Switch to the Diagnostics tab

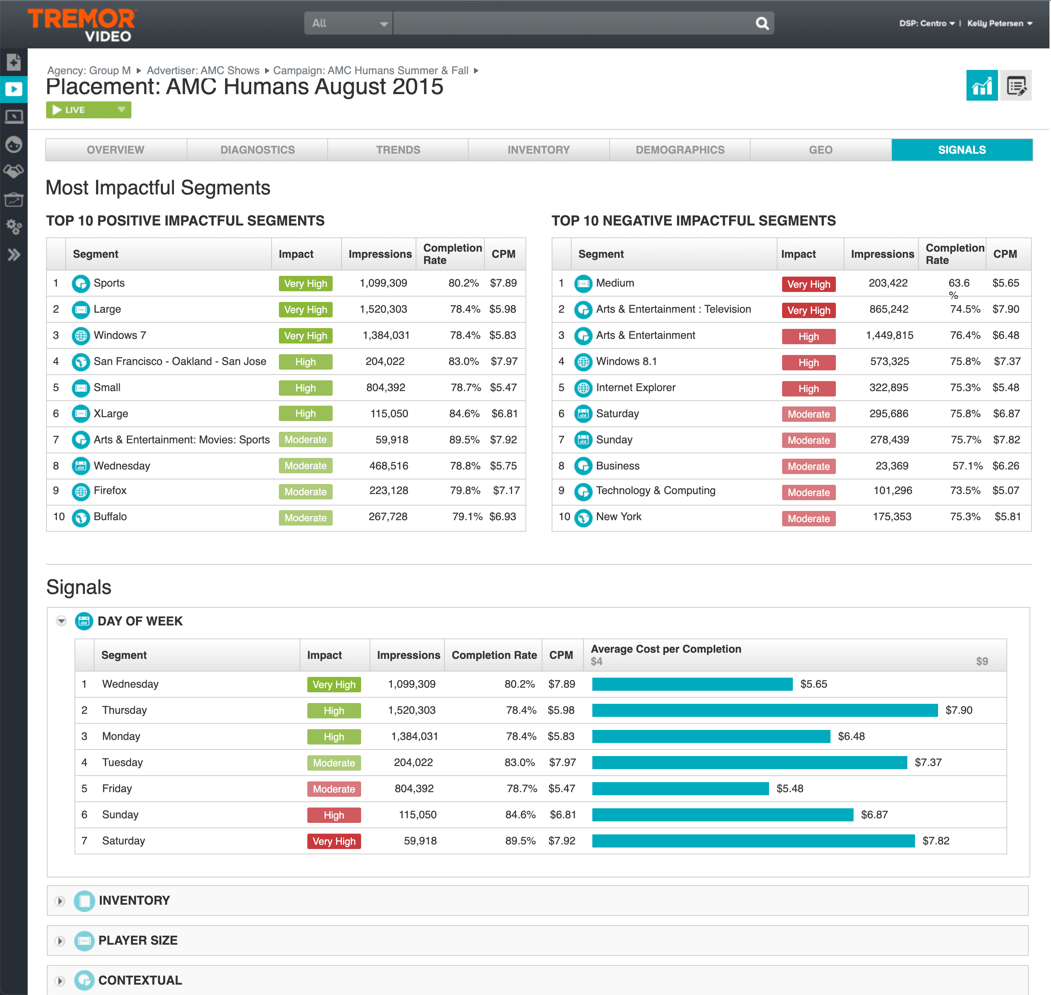click(x=257, y=150)
